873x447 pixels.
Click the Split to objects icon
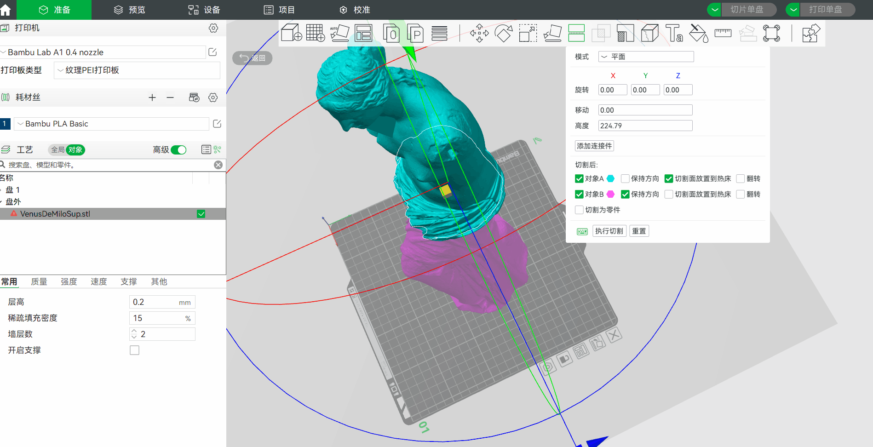point(391,33)
